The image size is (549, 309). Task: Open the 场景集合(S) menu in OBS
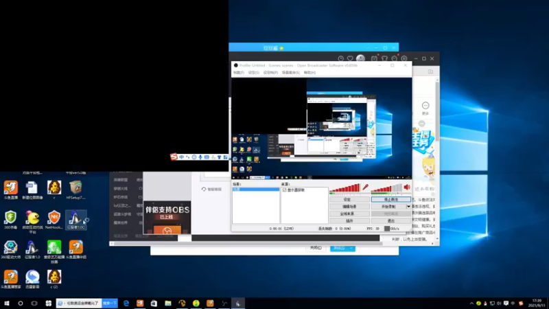[x=290, y=73]
